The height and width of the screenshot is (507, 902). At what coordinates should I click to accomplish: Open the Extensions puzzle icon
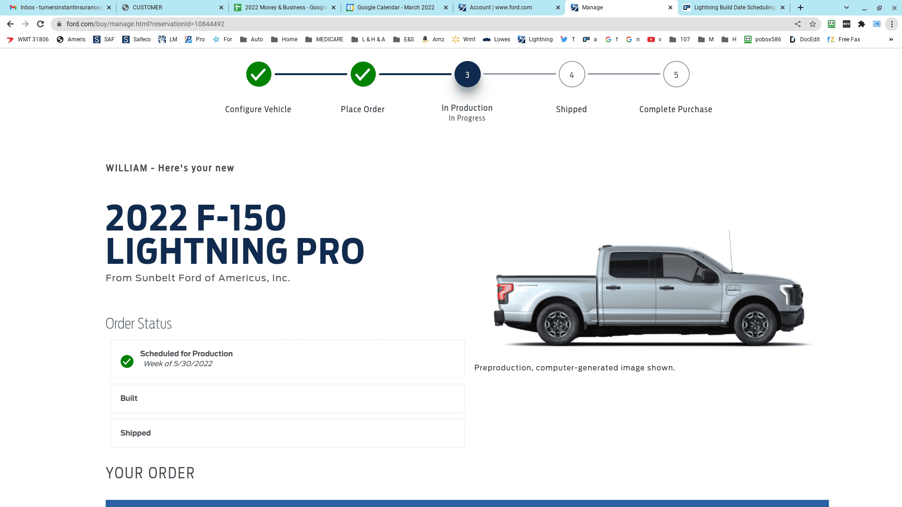click(862, 24)
